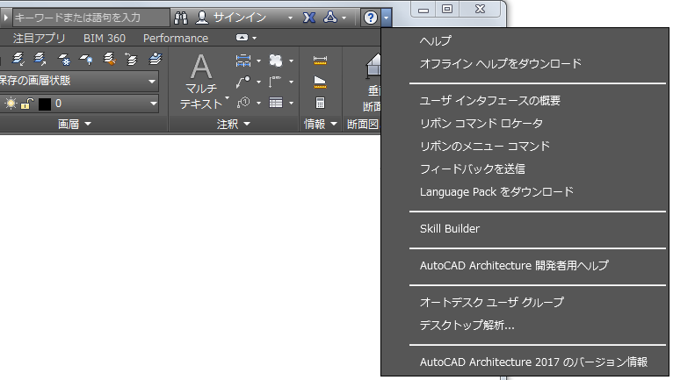The width and height of the screenshot is (673, 380).
Task: Click the layer icon with blue person
Action: (x=155, y=59)
